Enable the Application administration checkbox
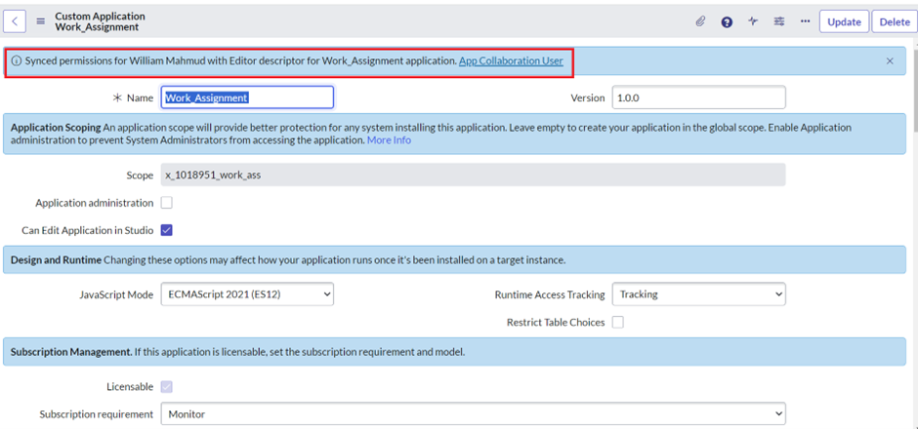The width and height of the screenshot is (918, 429). [166, 203]
